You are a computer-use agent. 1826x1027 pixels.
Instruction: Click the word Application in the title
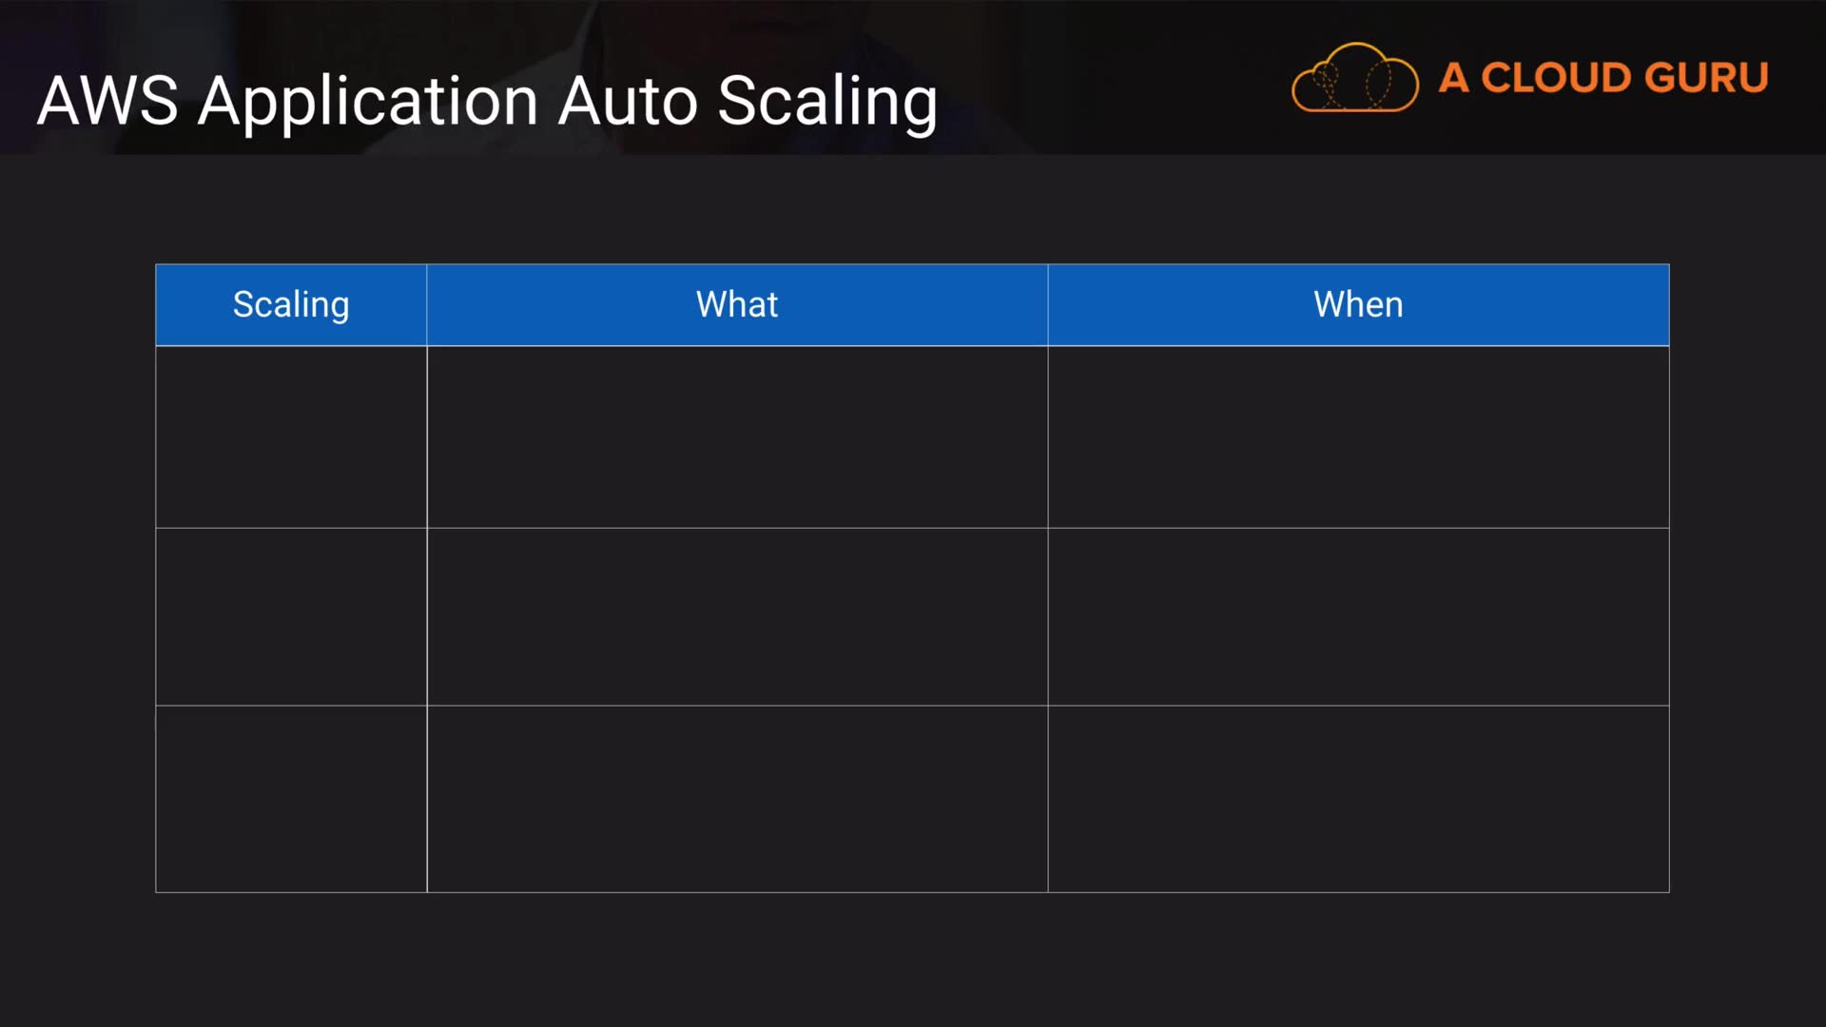tap(369, 103)
